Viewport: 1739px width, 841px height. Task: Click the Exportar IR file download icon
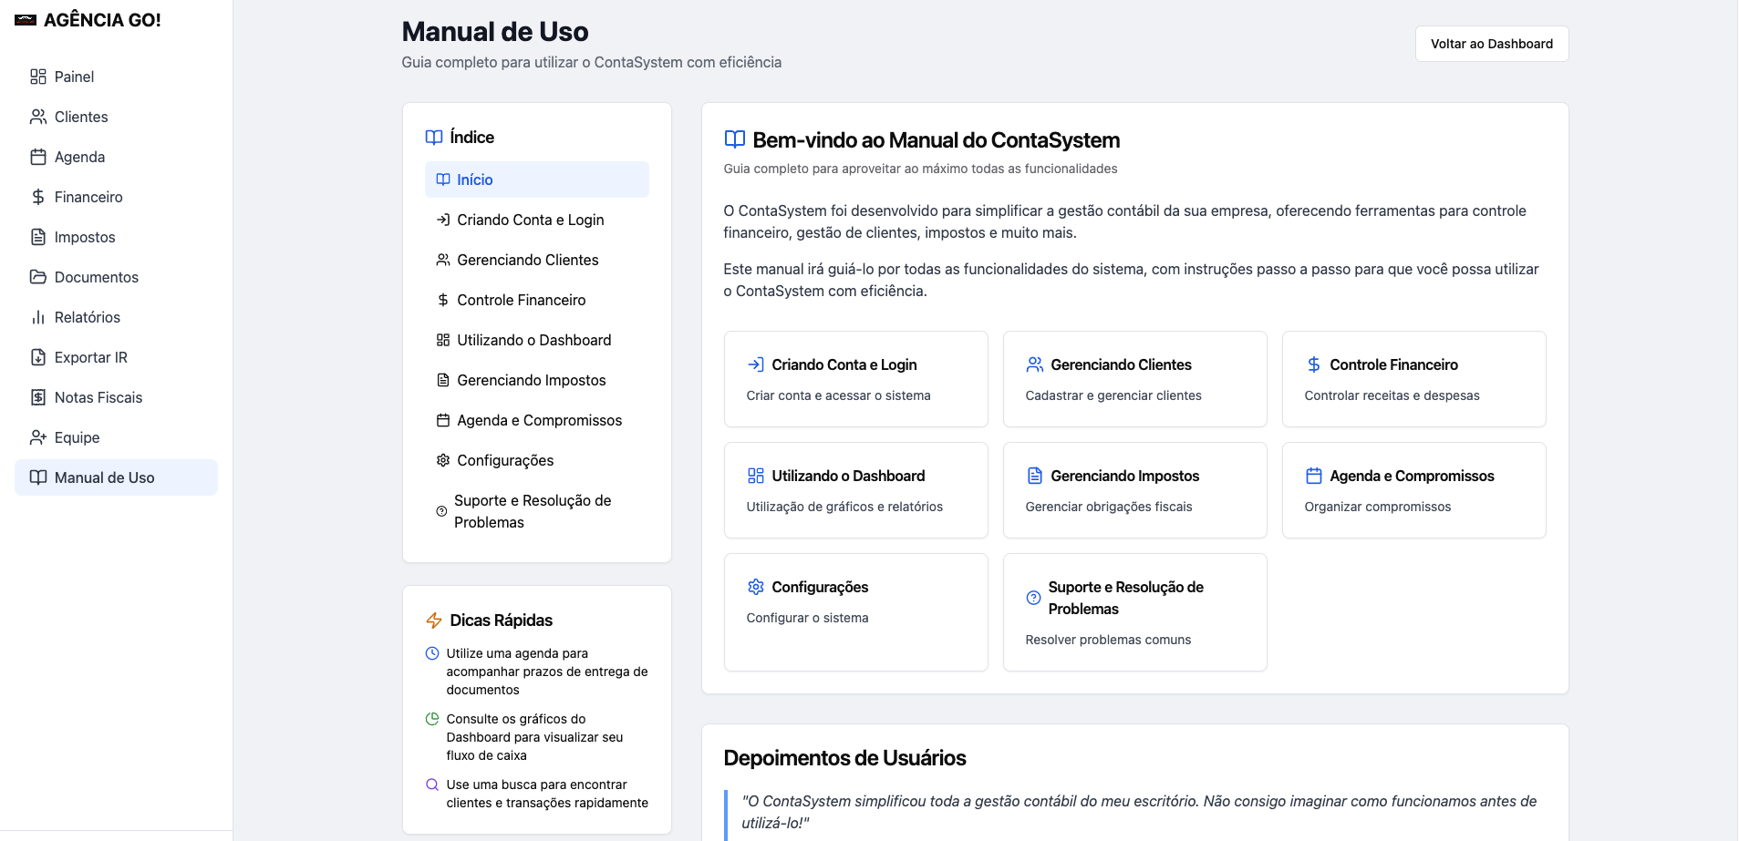pos(38,357)
